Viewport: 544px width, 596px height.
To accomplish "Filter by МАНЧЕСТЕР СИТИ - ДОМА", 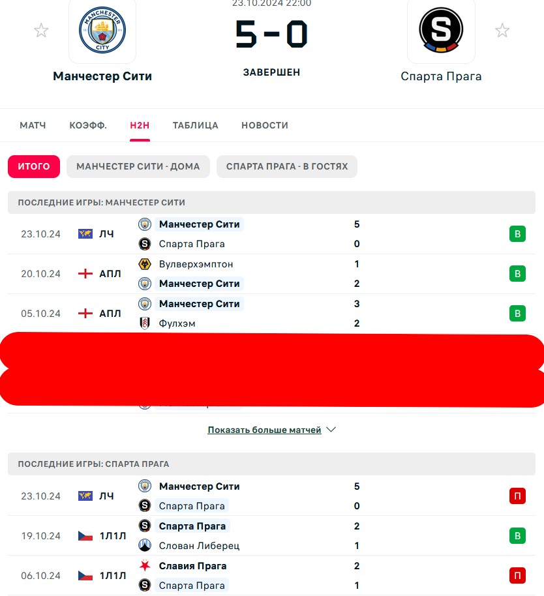I will point(138,166).
